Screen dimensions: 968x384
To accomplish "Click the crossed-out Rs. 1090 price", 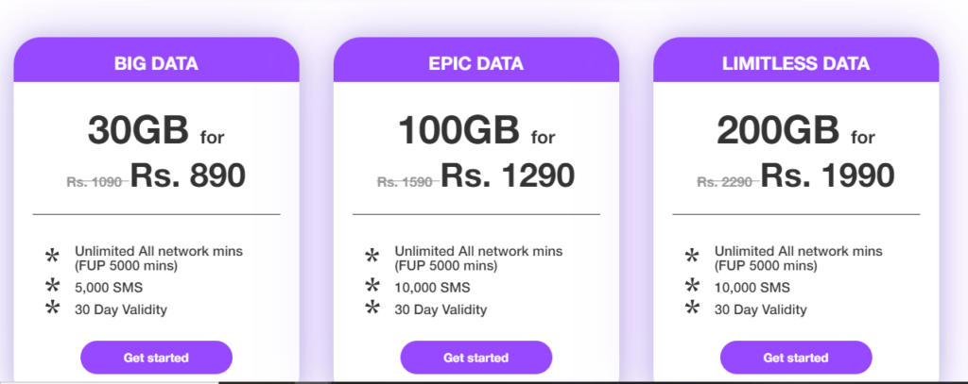I will tap(95, 182).
